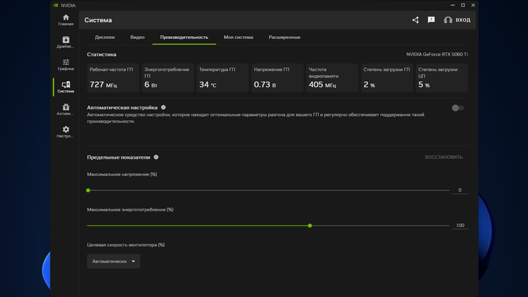Screen dimensions: 528x297
Task: Open the Драйверы drivers section
Action: pos(66,42)
